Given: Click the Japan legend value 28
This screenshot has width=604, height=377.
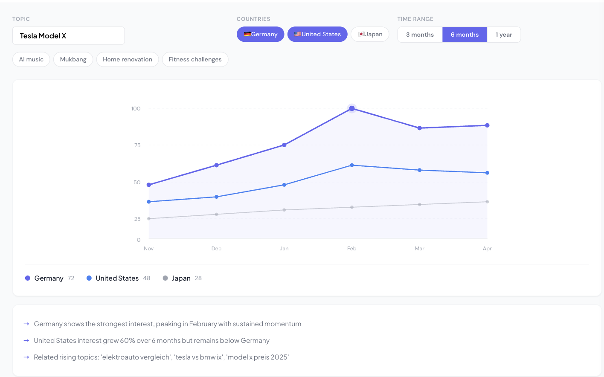Looking at the screenshot, I should click(x=198, y=278).
